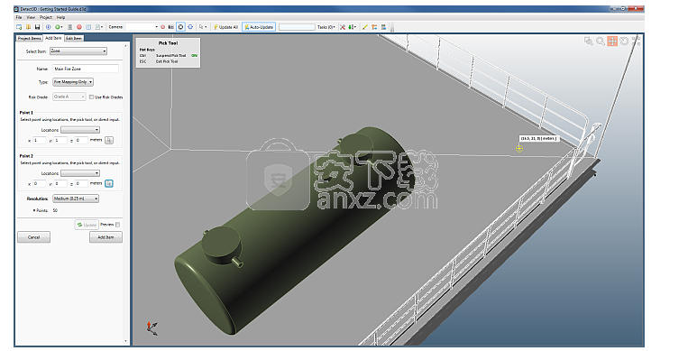Enable the Use Risk Grades checkbox
This screenshot has height=351, width=688.
(91, 97)
